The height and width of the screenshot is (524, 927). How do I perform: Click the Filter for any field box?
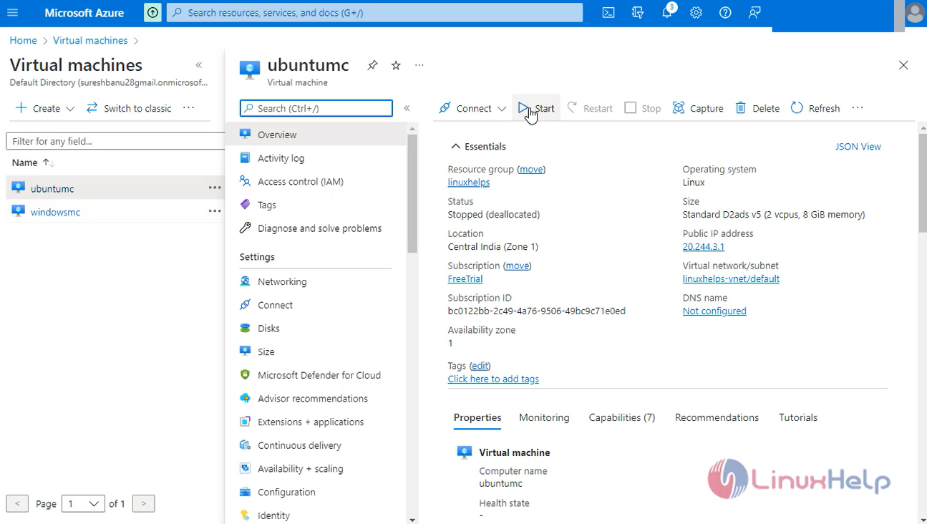point(116,141)
